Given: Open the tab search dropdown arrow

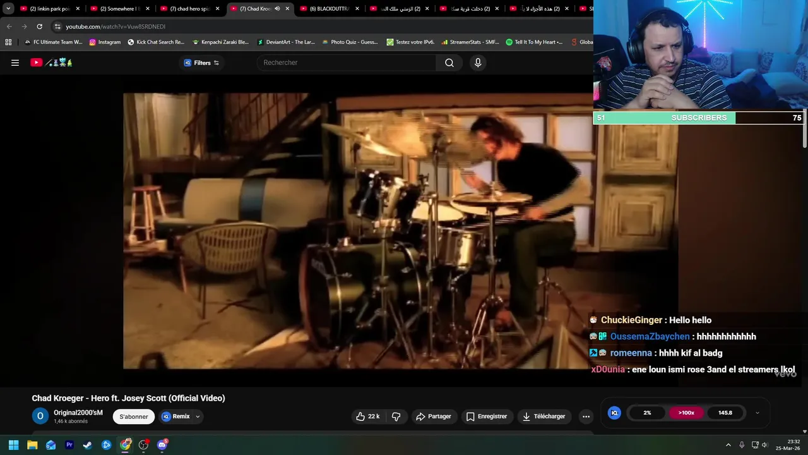Looking at the screenshot, I should click(x=8, y=9).
